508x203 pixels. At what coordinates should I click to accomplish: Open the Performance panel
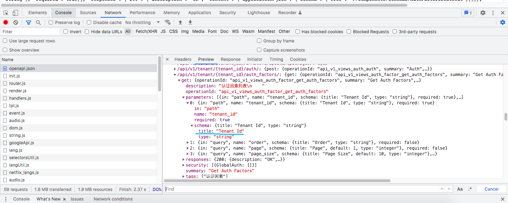tap(142, 13)
